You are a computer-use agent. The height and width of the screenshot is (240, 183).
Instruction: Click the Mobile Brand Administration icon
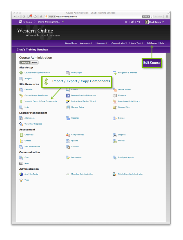click(115, 174)
